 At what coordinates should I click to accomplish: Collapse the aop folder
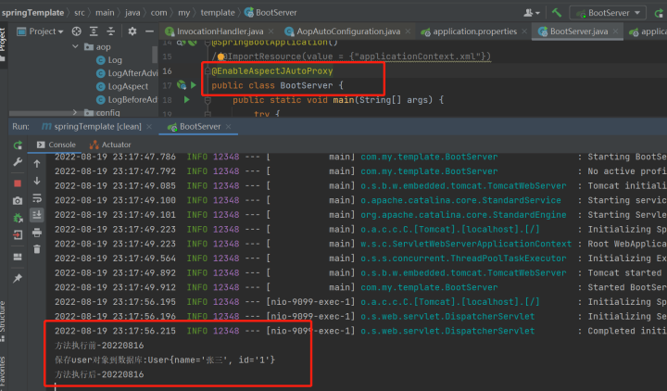point(75,46)
